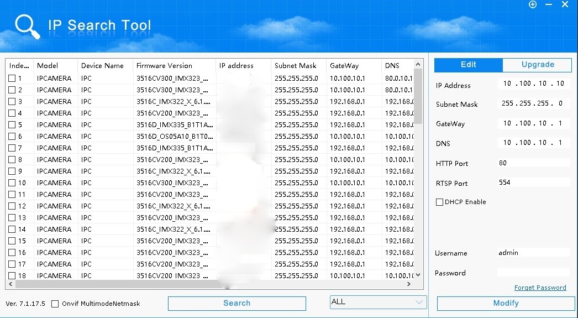Screen dimensions: 578x318
Task: Click the IPCAMERA model cell in row 17
Action: click(54, 264)
